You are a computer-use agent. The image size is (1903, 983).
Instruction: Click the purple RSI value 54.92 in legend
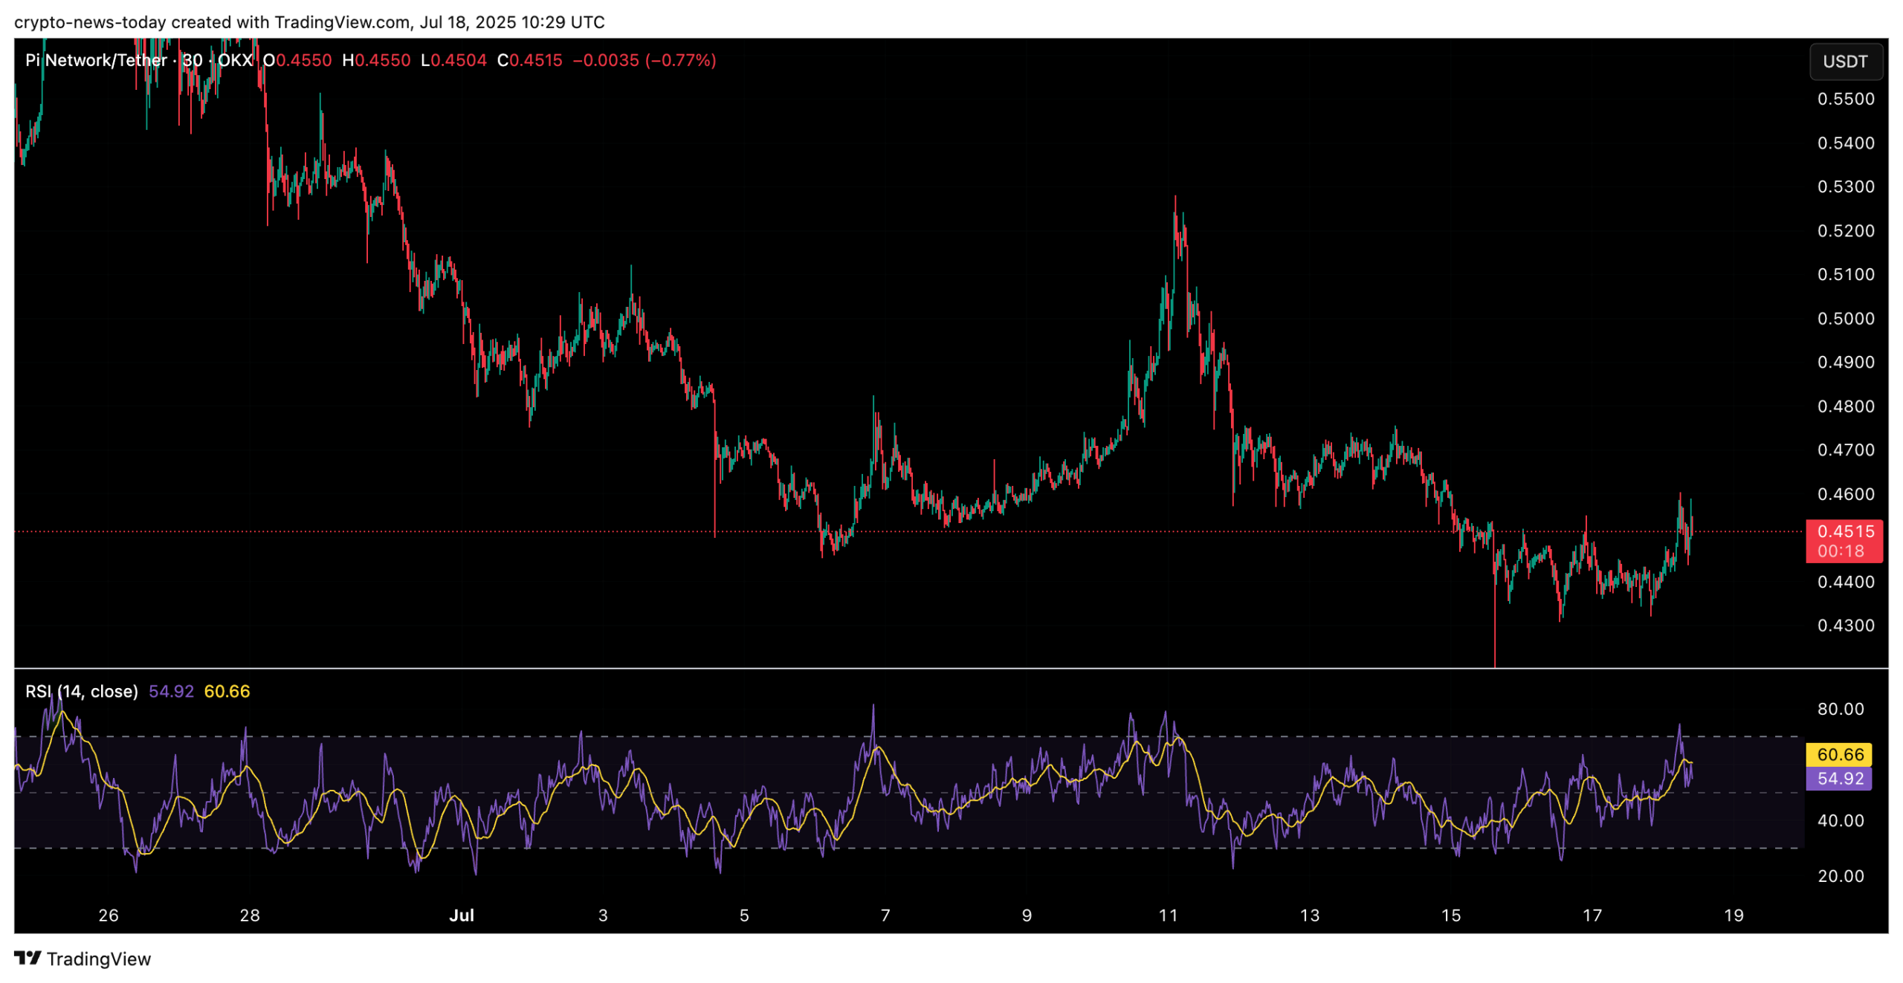(x=171, y=692)
